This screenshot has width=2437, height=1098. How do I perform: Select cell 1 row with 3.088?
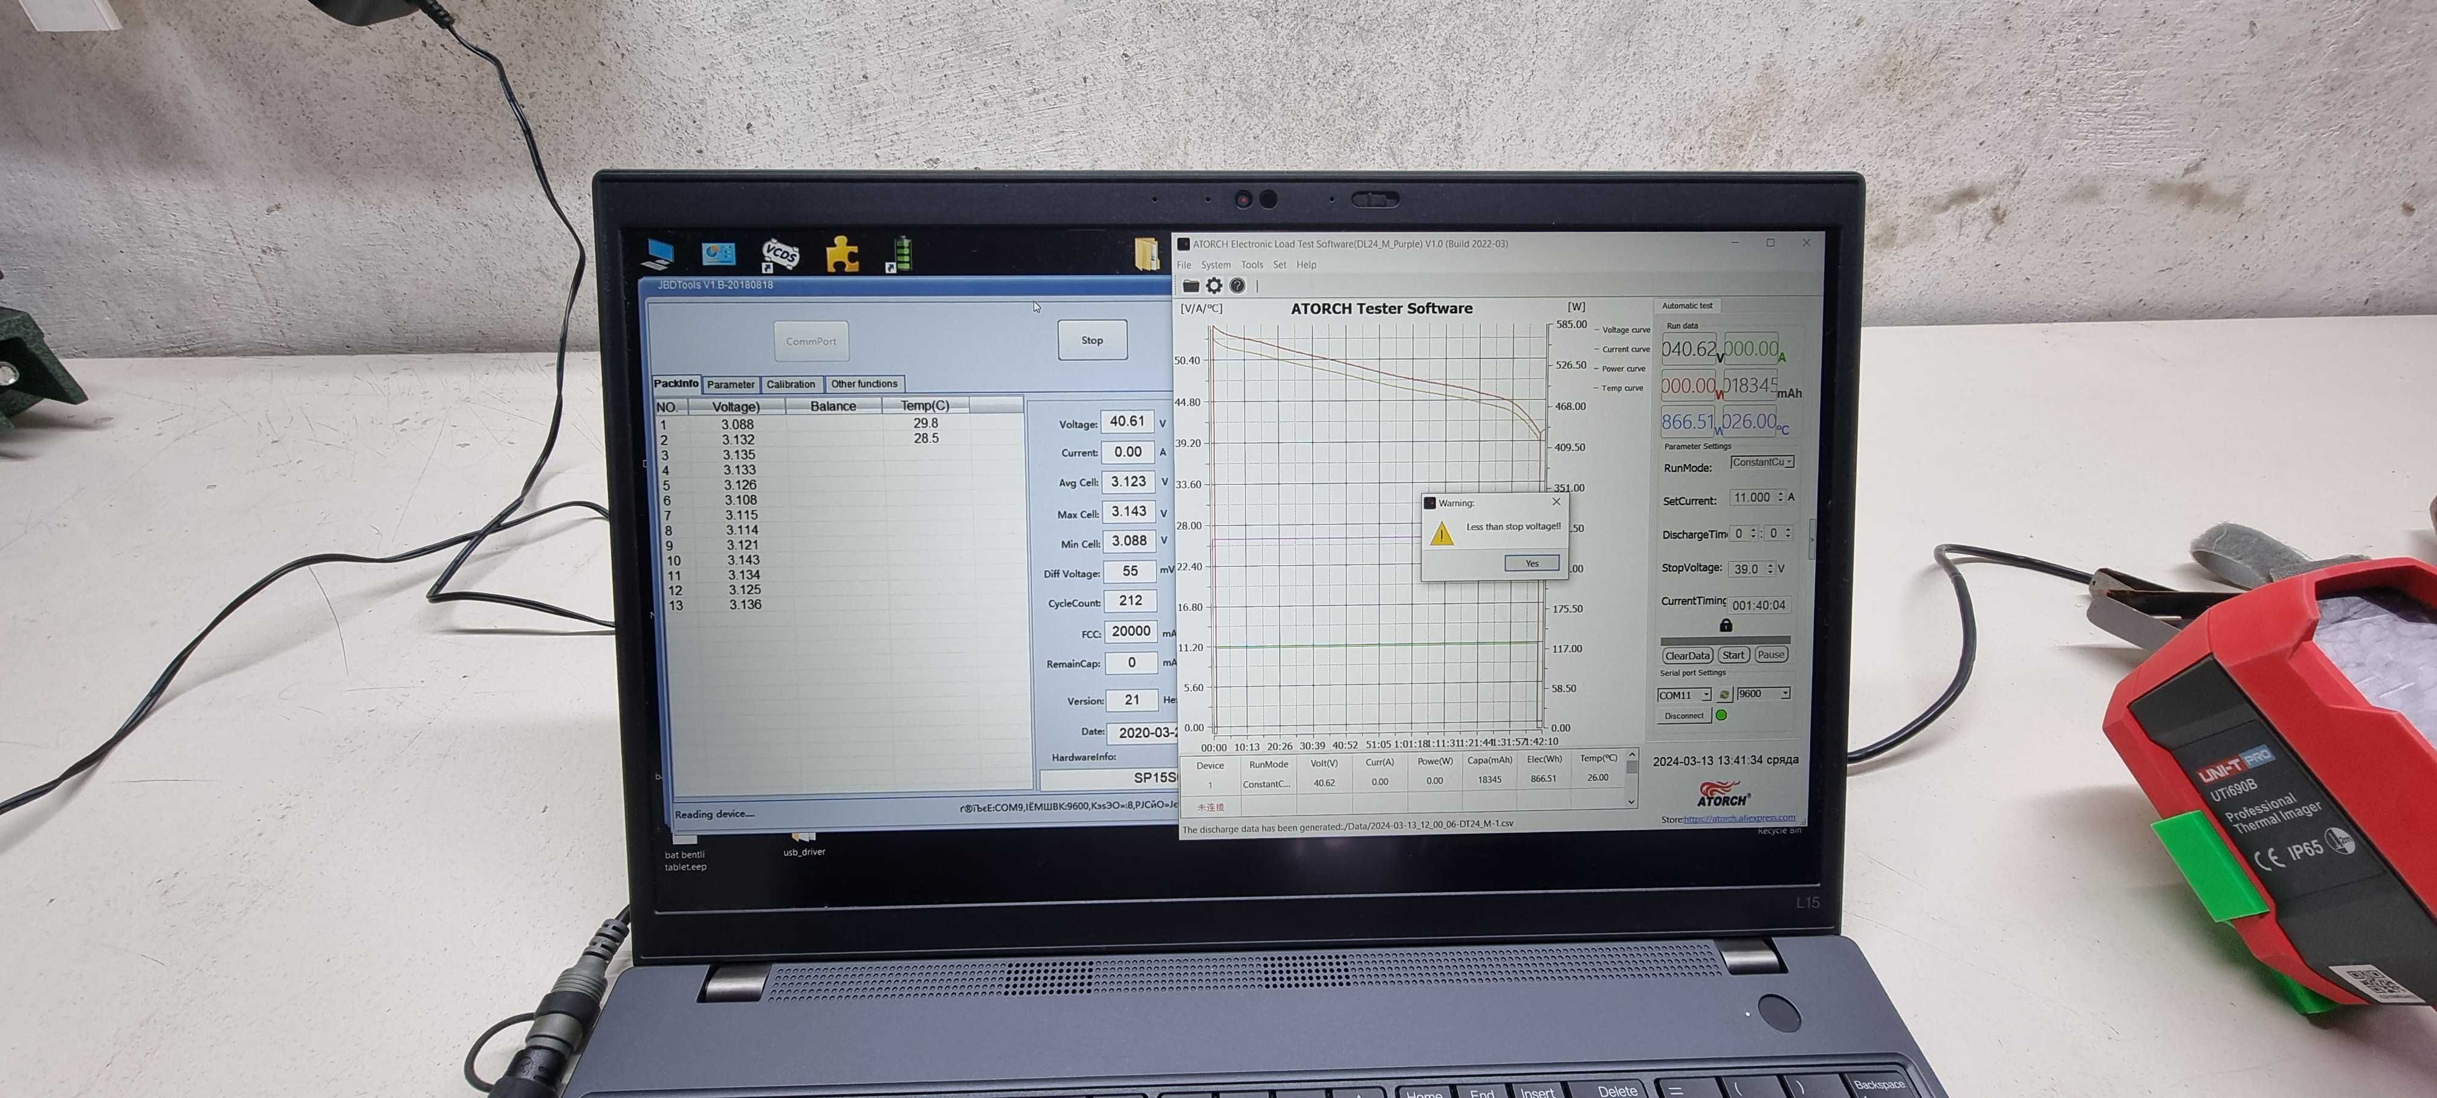coord(840,425)
